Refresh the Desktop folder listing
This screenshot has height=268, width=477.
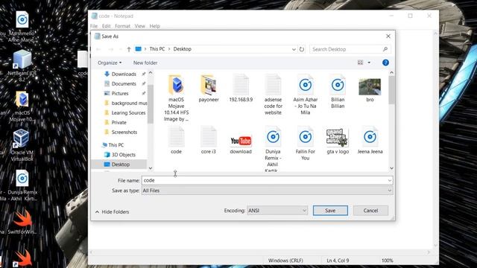point(301,49)
